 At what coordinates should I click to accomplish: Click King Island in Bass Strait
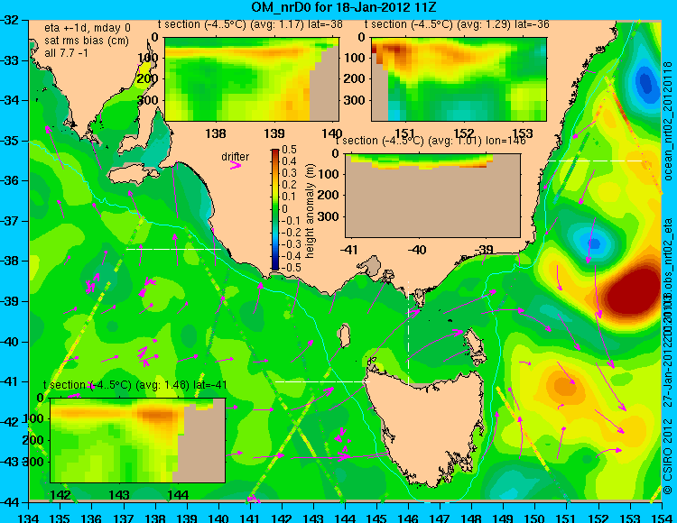tap(344, 335)
